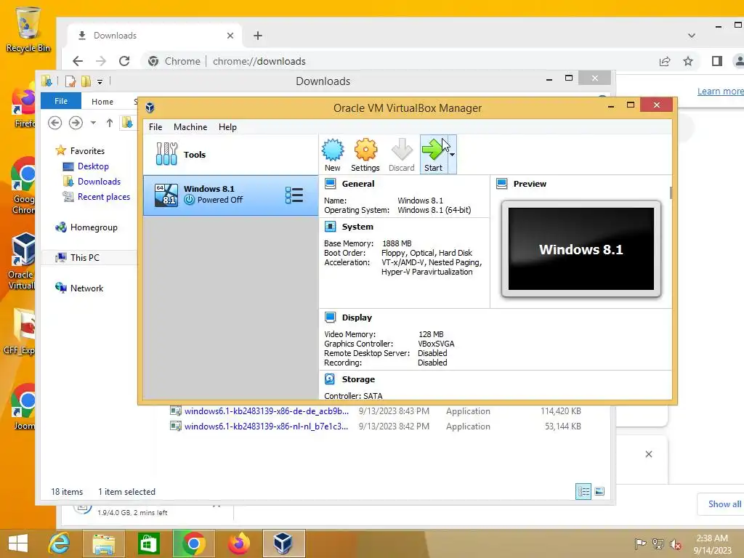Open the Explorer quick access toolbar dropdown

coord(100,81)
